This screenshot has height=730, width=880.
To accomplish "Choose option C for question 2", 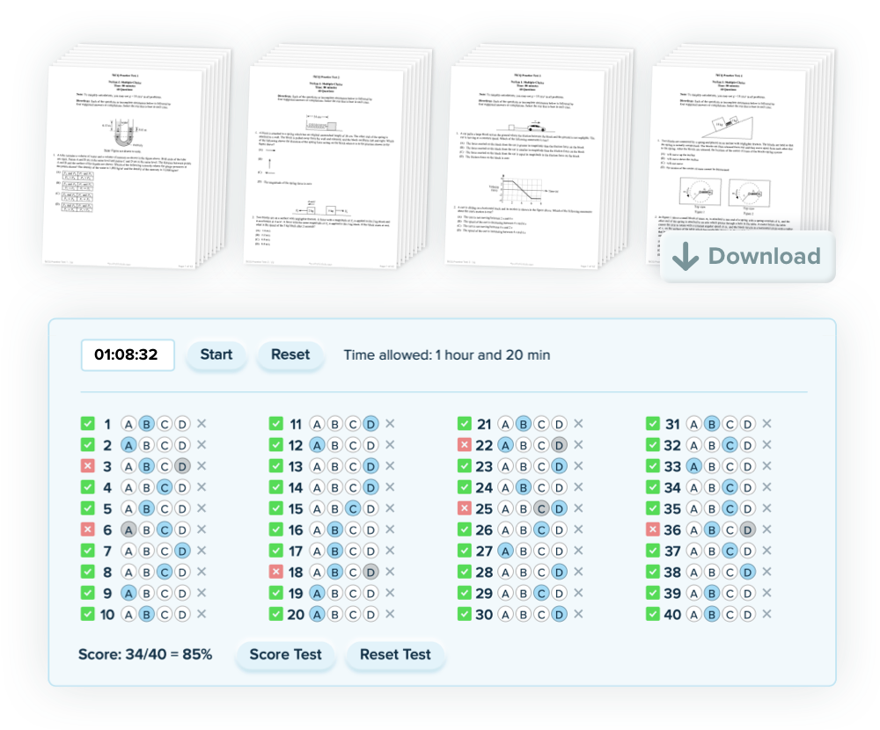I will 165,446.
